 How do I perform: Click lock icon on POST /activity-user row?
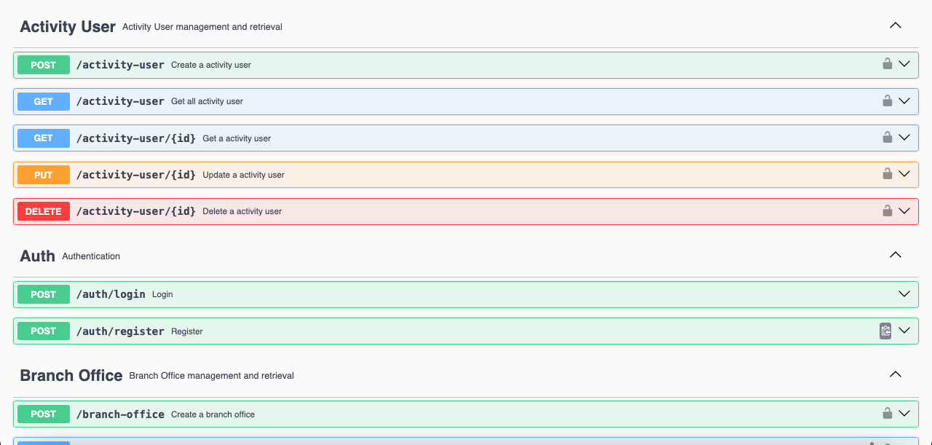(887, 64)
